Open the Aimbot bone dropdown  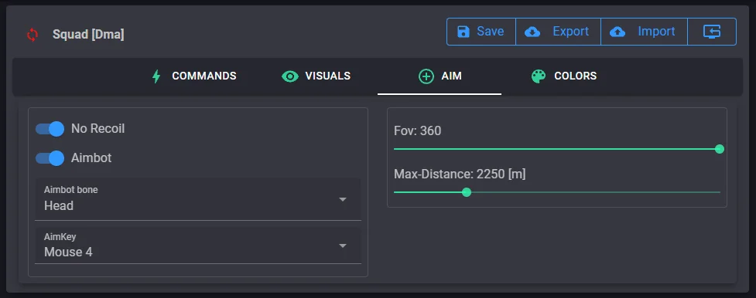[197, 199]
